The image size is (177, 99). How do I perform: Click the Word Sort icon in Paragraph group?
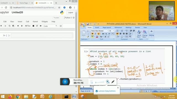tap(127, 37)
